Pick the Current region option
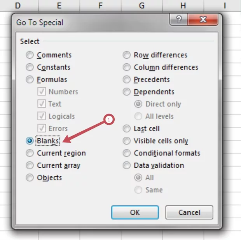Screen dimensions: 241x240 tap(30, 153)
